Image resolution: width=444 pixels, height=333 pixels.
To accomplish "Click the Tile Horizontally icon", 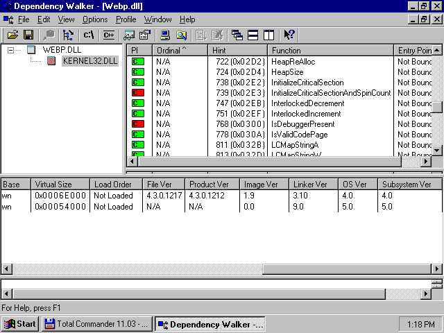I will pyautogui.click(x=253, y=35).
